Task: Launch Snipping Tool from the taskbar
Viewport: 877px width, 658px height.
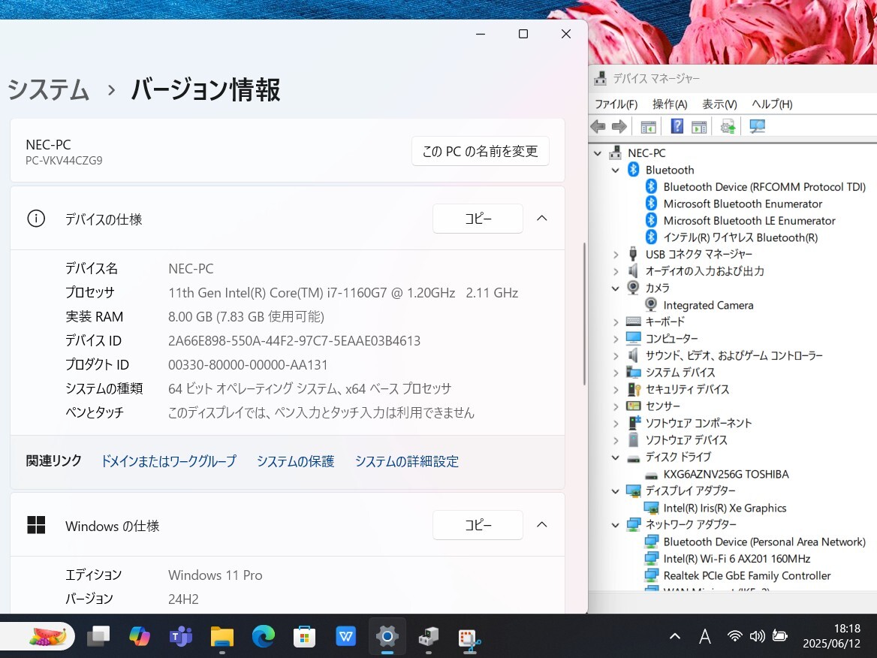Action: coord(469,637)
